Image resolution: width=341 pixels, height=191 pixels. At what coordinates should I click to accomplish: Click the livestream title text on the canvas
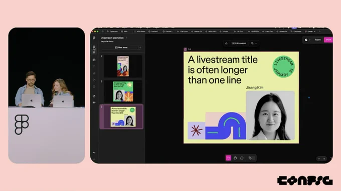click(223, 70)
